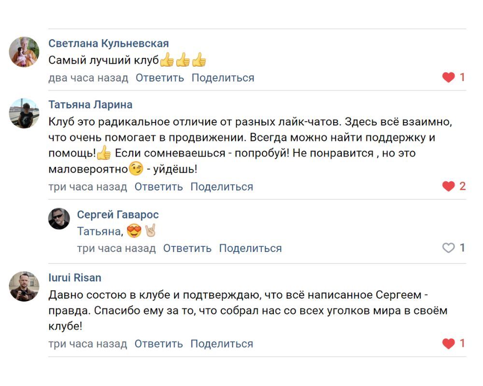Viewport: 483px width, 386px height.
Task: Open the Iurui Risan name link
Action: pyautogui.click(x=75, y=277)
